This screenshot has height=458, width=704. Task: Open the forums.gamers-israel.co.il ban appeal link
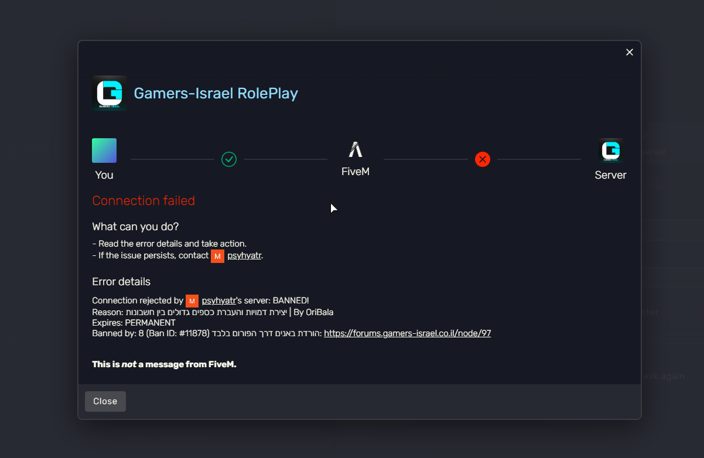(x=407, y=333)
